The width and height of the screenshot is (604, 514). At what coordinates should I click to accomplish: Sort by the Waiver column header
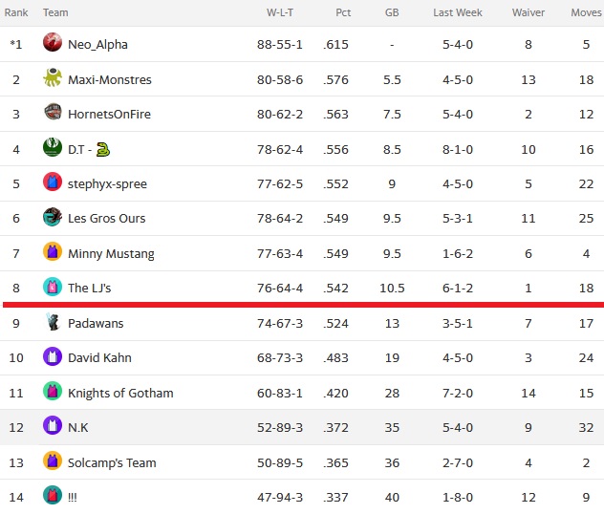(x=528, y=12)
